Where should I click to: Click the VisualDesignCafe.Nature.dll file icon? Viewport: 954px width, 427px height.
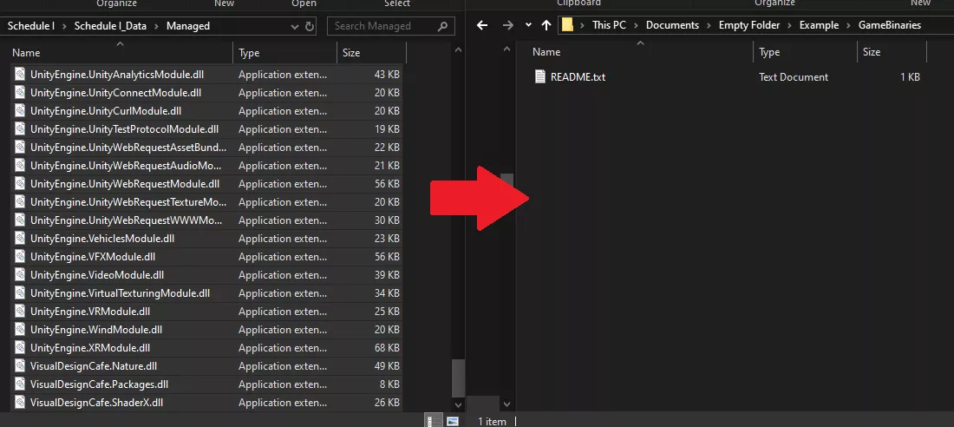click(20, 366)
